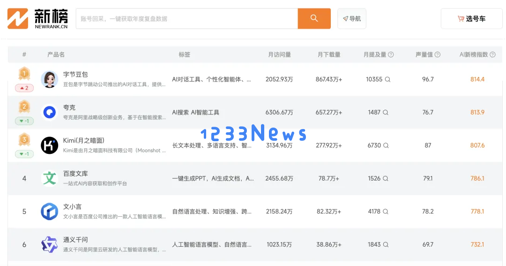Screen dimensions: 506x266
Task: Click the 69.7 声量值 cell
Action: click(x=428, y=245)
